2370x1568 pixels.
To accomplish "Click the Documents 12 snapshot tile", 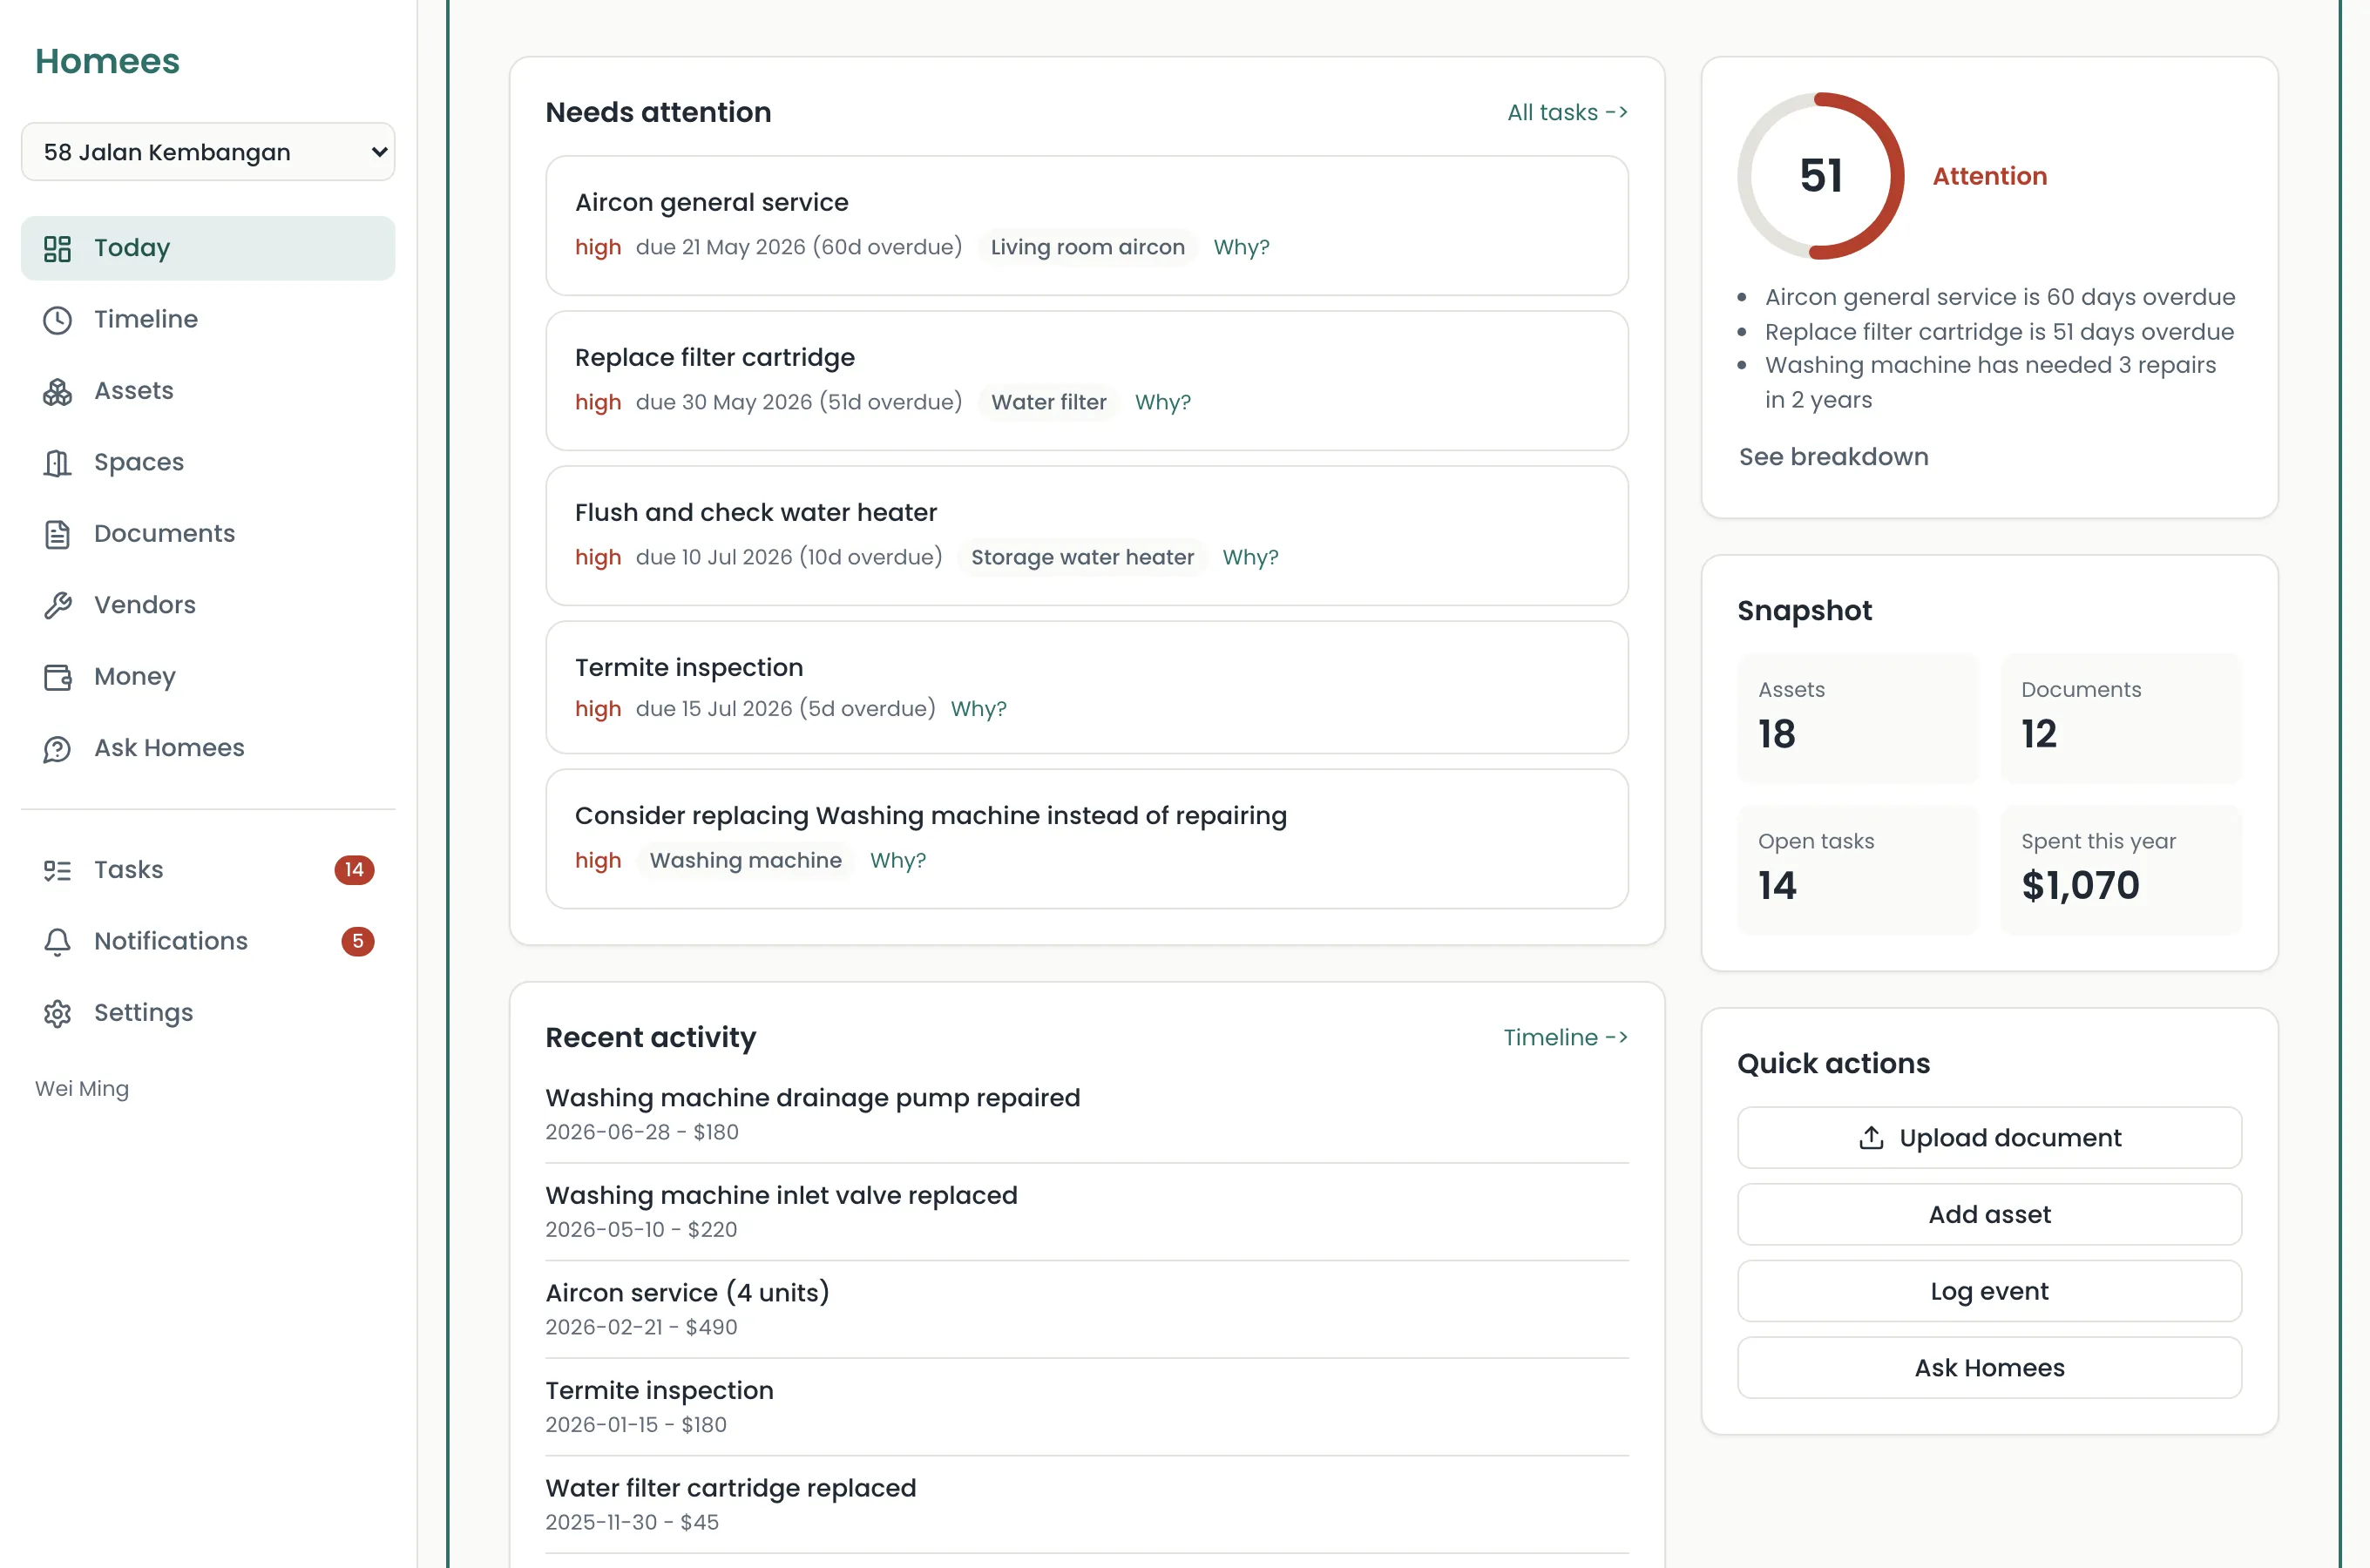I will 2121,719.
